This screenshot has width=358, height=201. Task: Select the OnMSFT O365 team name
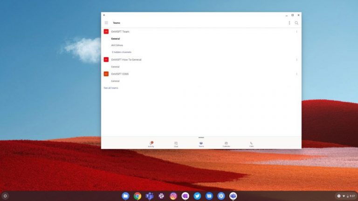(120, 74)
